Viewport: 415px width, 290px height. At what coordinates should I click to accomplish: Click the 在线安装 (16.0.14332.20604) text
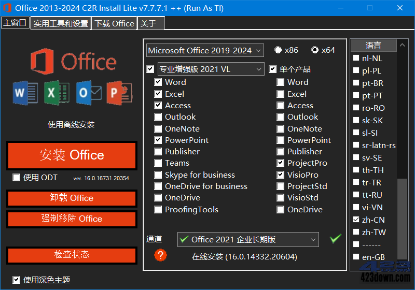coord(244,257)
